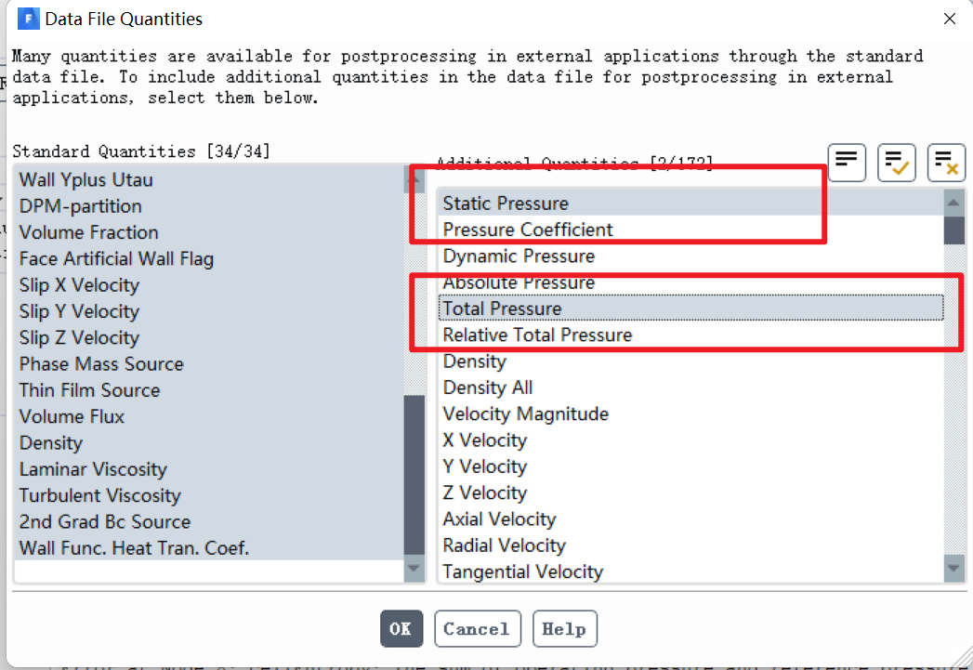Click Standard Quantities scroll down arrow
This screenshot has width=973, height=670.
tap(414, 568)
